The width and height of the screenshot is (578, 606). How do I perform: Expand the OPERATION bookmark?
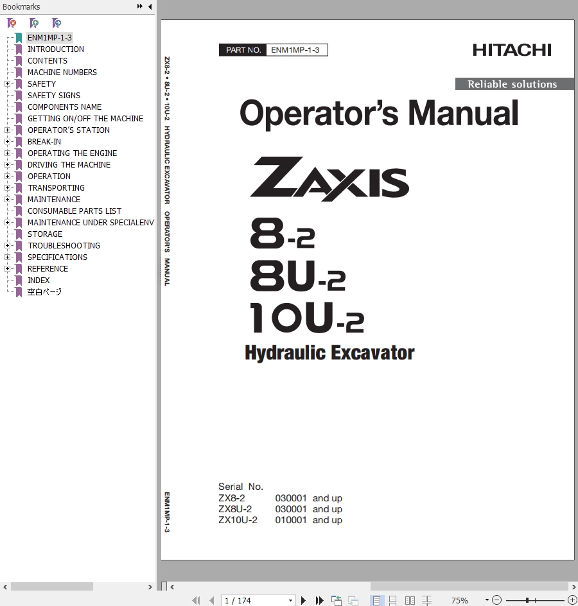pos(7,177)
